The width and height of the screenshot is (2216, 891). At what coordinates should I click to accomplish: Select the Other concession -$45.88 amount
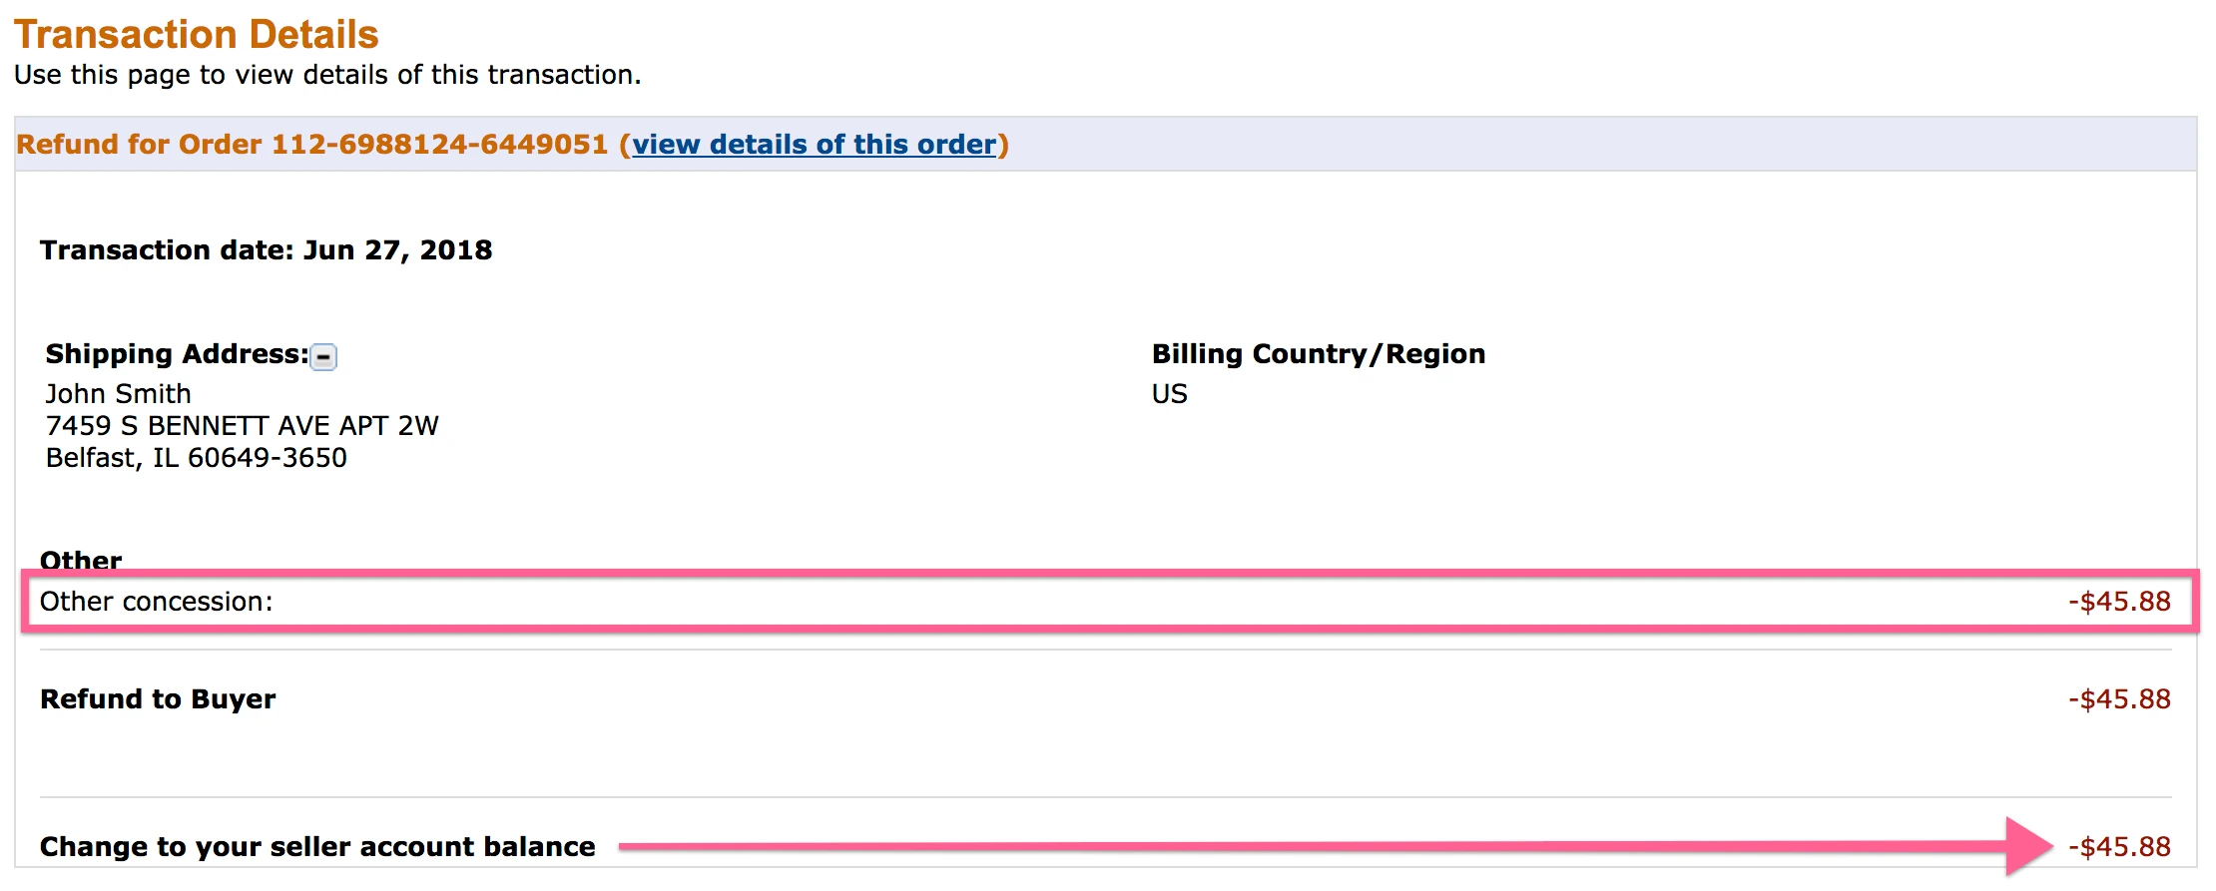[x=2119, y=602]
